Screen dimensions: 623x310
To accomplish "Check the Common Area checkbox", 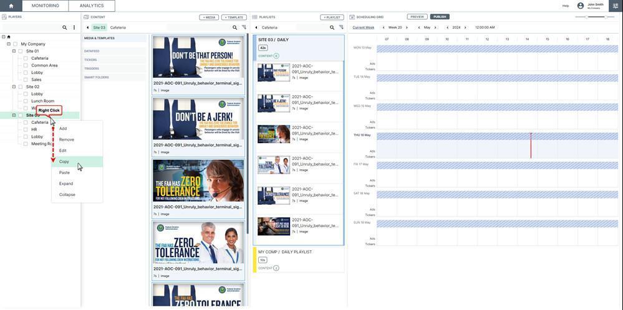I will pos(26,65).
